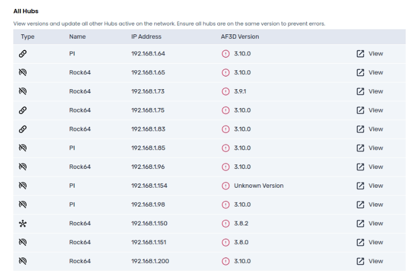The height and width of the screenshot is (278, 414).
Task: Click the external-link icon for hub 192.168.1.83
Action: coord(360,129)
